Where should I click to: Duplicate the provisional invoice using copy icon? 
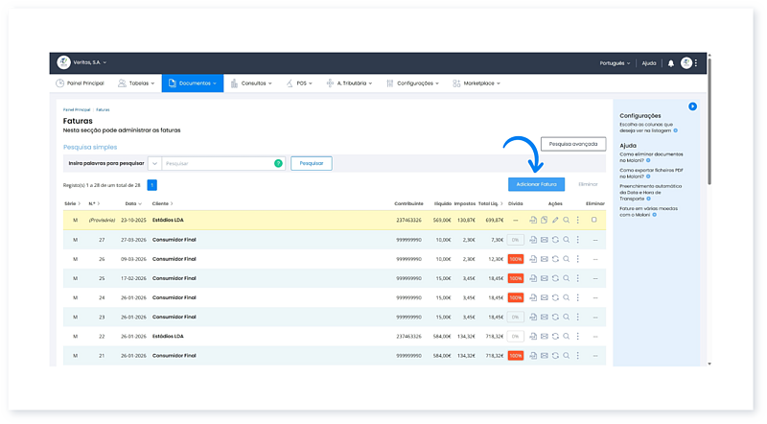click(544, 221)
